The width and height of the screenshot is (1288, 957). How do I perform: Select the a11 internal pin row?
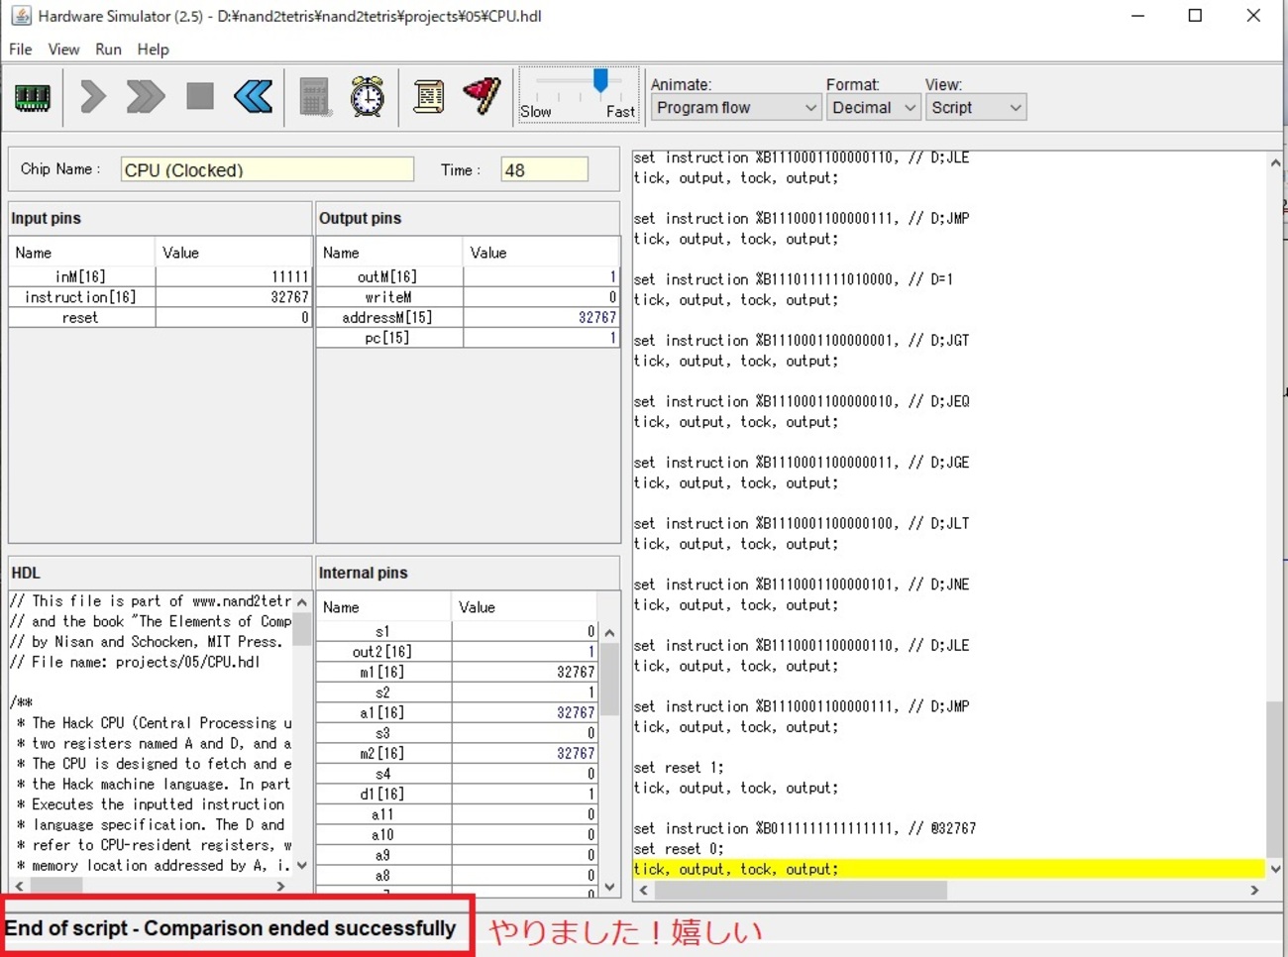coord(457,814)
